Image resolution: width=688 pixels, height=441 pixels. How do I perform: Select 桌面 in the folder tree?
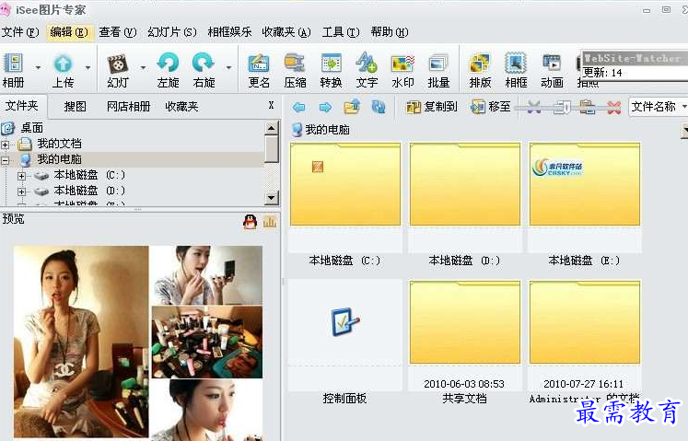click(x=31, y=128)
